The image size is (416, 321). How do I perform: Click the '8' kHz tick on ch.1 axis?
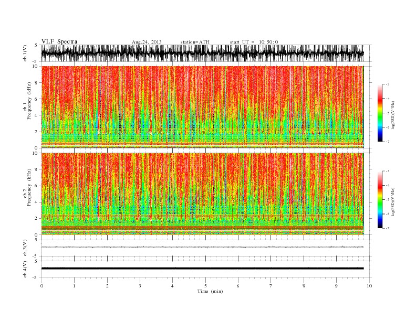pos(36,83)
